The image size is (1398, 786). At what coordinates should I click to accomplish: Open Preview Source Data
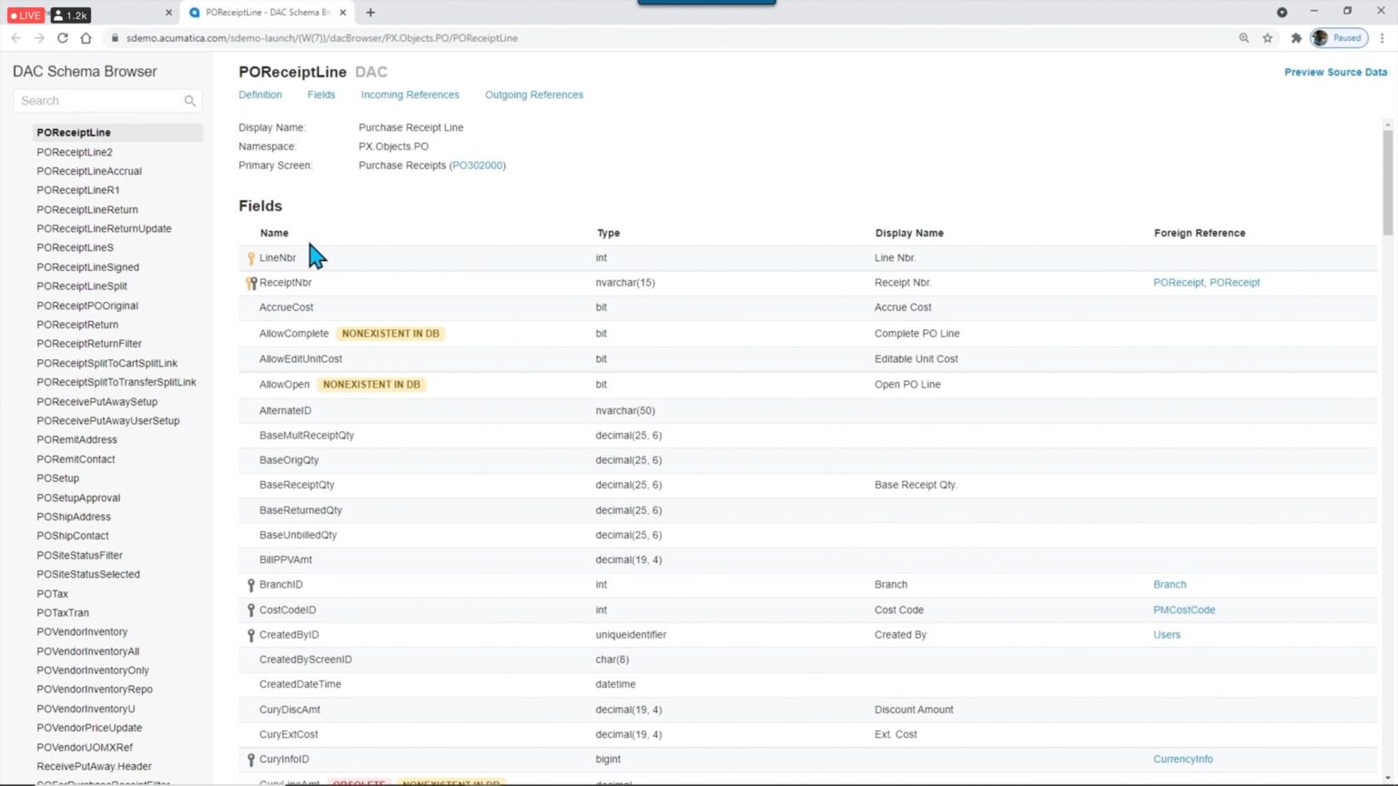point(1335,72)
